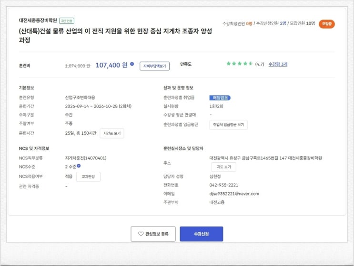Click the 주관부처 value 대전고용

217,202
